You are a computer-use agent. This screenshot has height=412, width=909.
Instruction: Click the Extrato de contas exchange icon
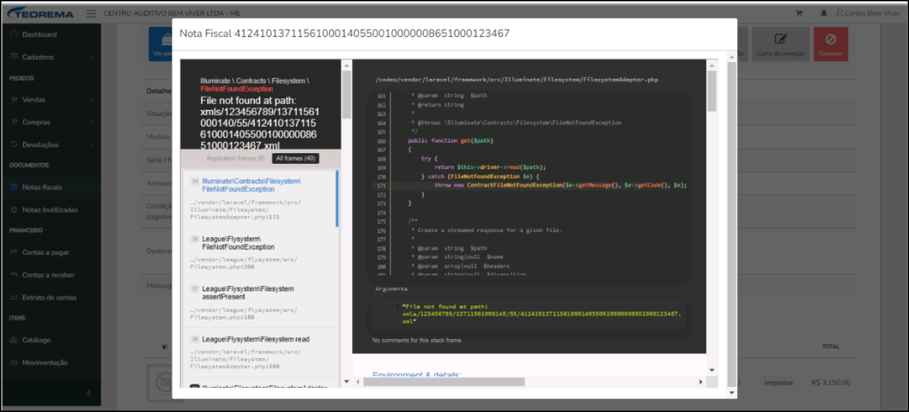coord(14,297)
